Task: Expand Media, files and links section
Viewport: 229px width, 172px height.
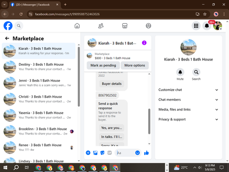Action: (188, 110)
